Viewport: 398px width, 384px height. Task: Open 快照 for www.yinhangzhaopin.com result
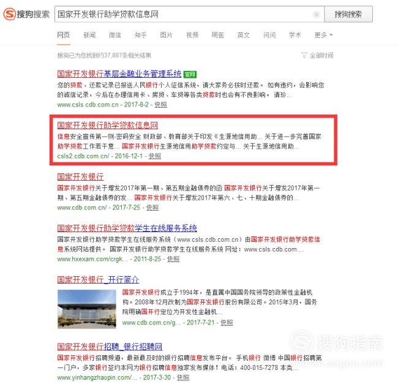183,377
